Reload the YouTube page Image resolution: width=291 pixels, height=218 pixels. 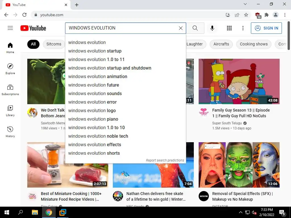click(24, 15)
